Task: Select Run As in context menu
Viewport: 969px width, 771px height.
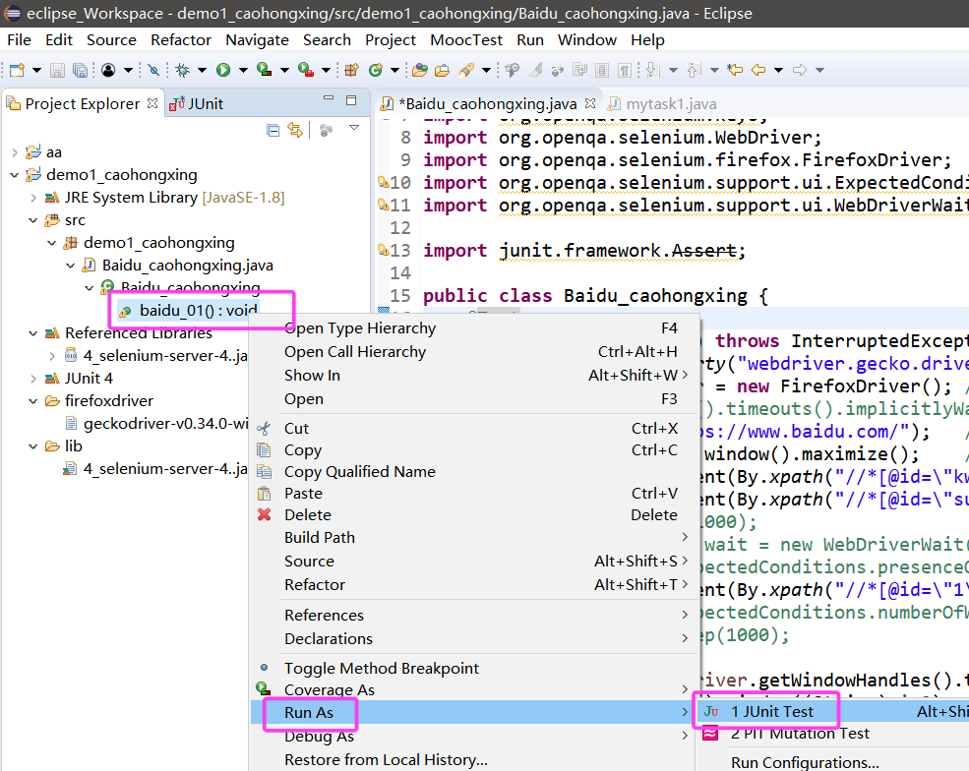Action: coord(473,712)
